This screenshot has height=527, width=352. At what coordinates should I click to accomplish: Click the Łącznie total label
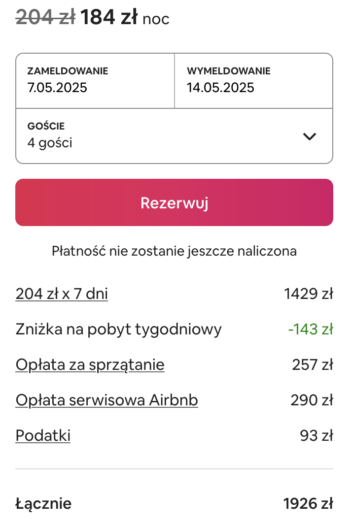pyautogui.click(x=43, y=504)
